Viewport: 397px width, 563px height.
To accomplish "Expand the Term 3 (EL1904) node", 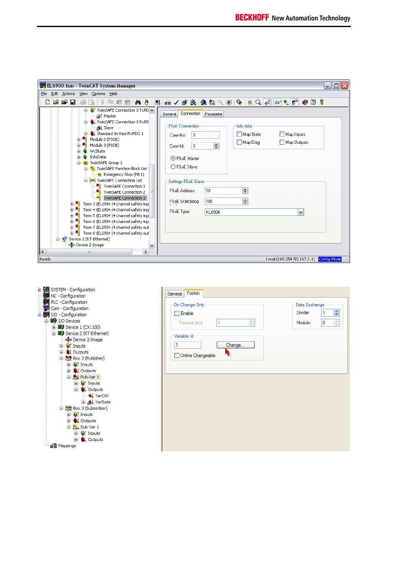I will click(x=72, y=204).
